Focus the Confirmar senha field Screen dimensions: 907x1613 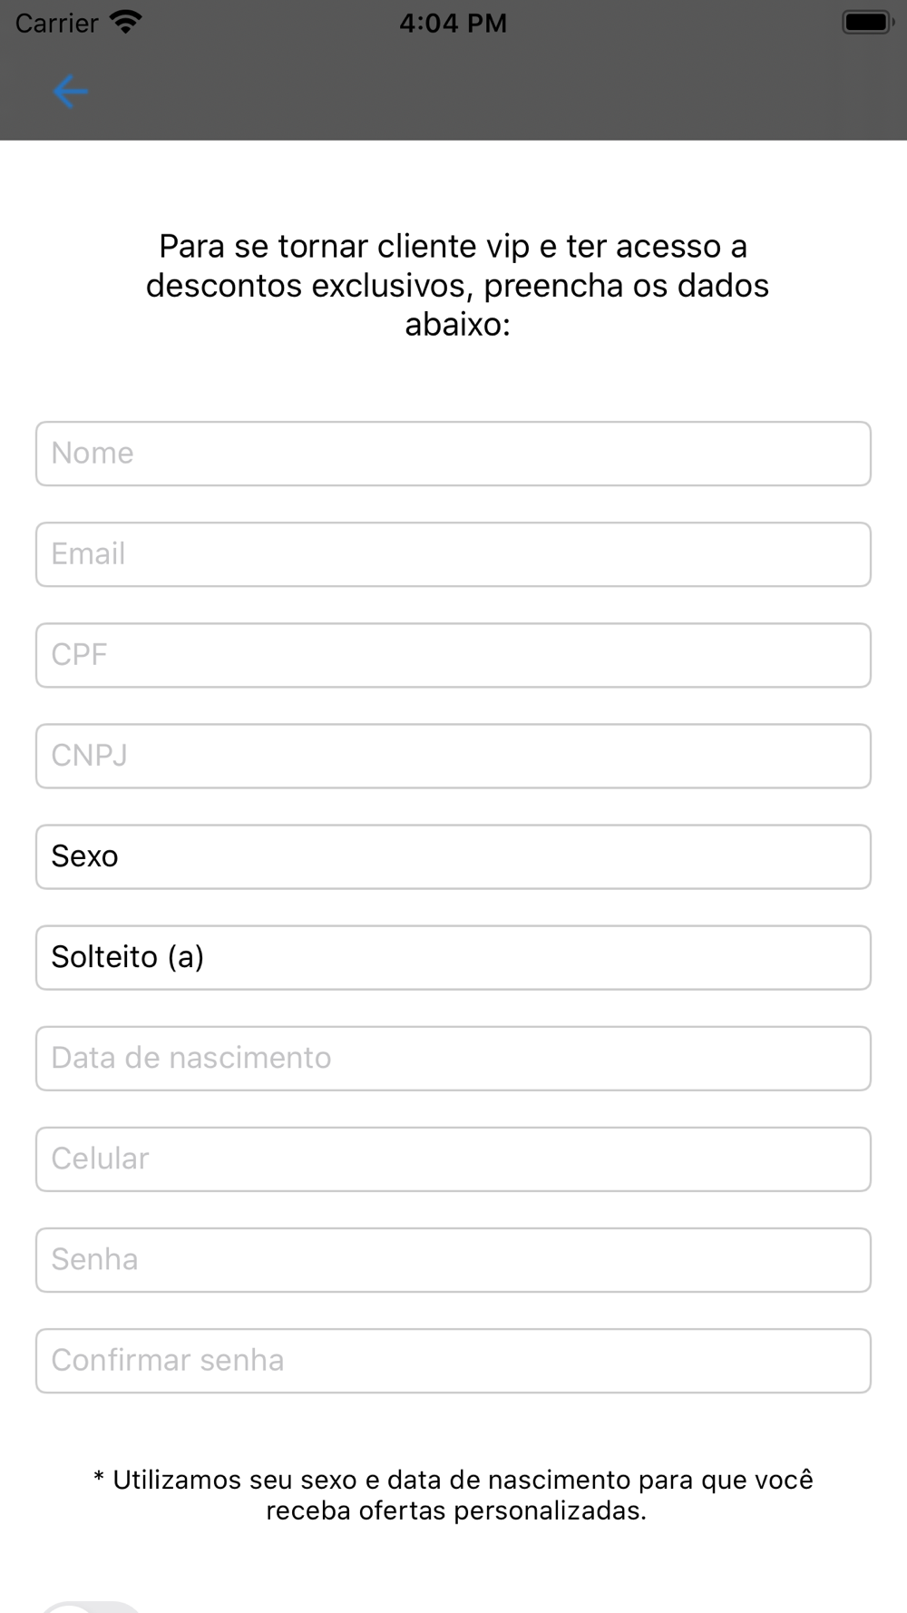coord(453,1360)
